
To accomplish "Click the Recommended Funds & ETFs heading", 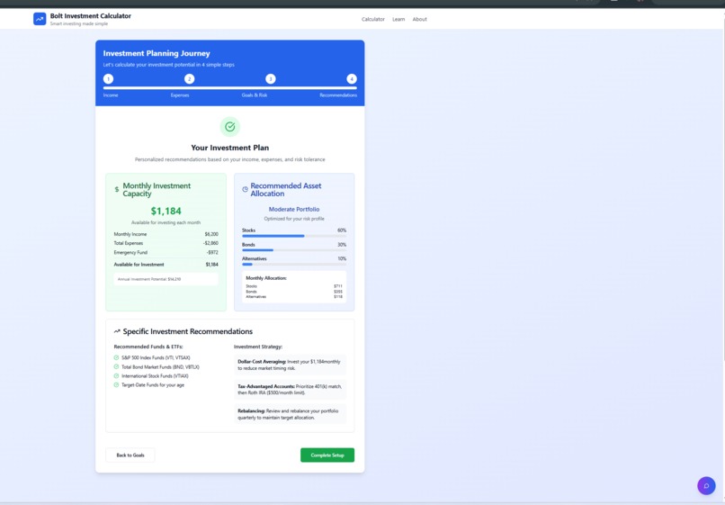I will click(x=148, y=347).
